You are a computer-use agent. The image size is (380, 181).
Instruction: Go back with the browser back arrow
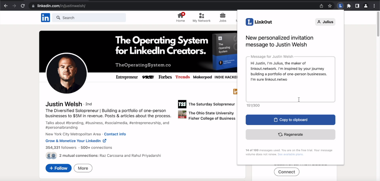pyautogui.click(x=6, y=6)
